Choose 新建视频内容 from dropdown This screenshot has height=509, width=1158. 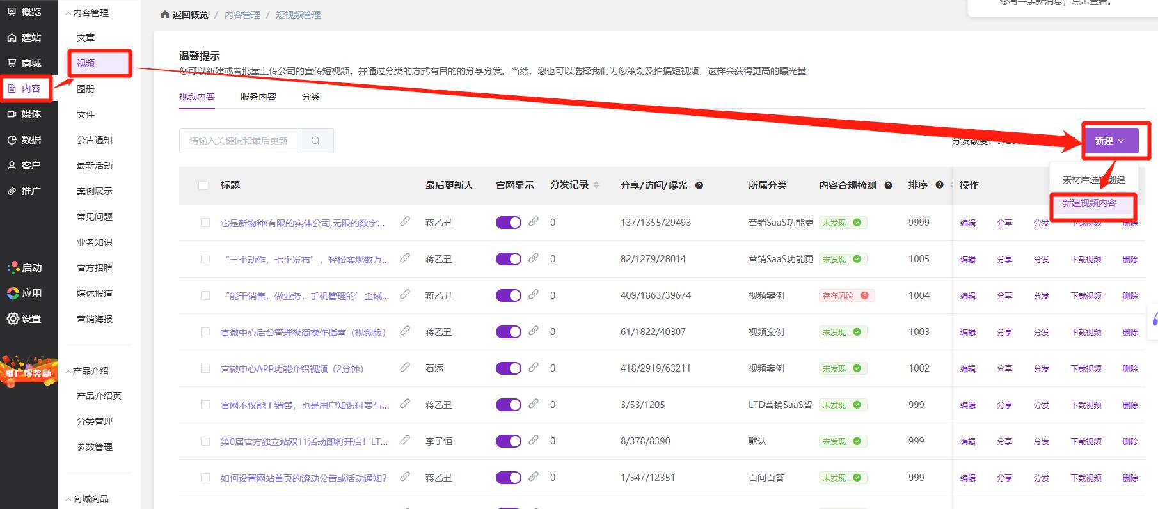(x=1090, y=203)
